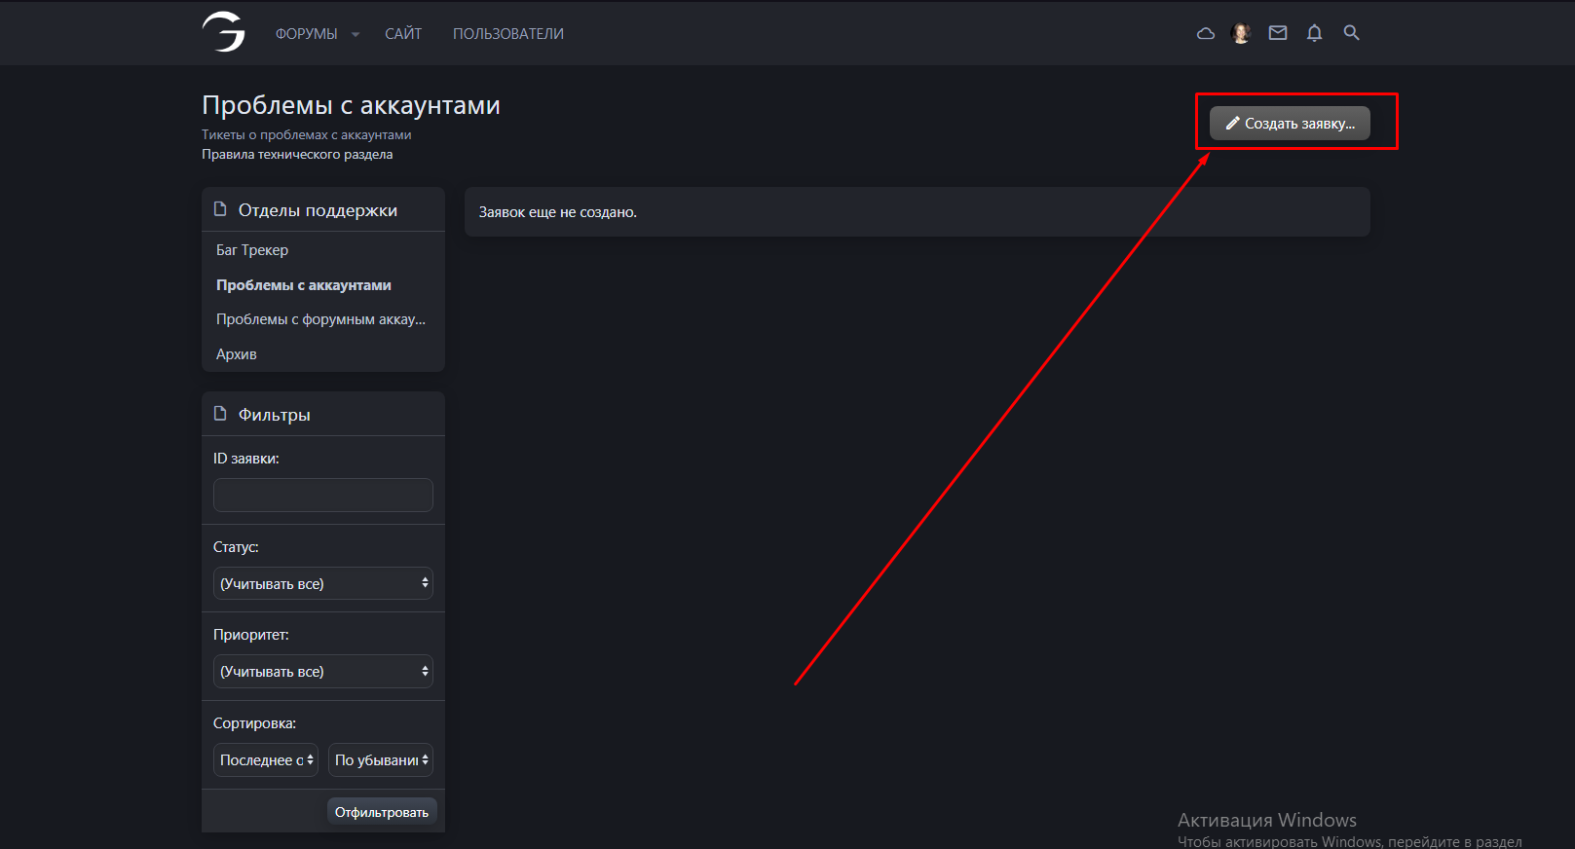Open the Сайт menu item
The width and height of the screenshot is (1575, 849).
402,34
